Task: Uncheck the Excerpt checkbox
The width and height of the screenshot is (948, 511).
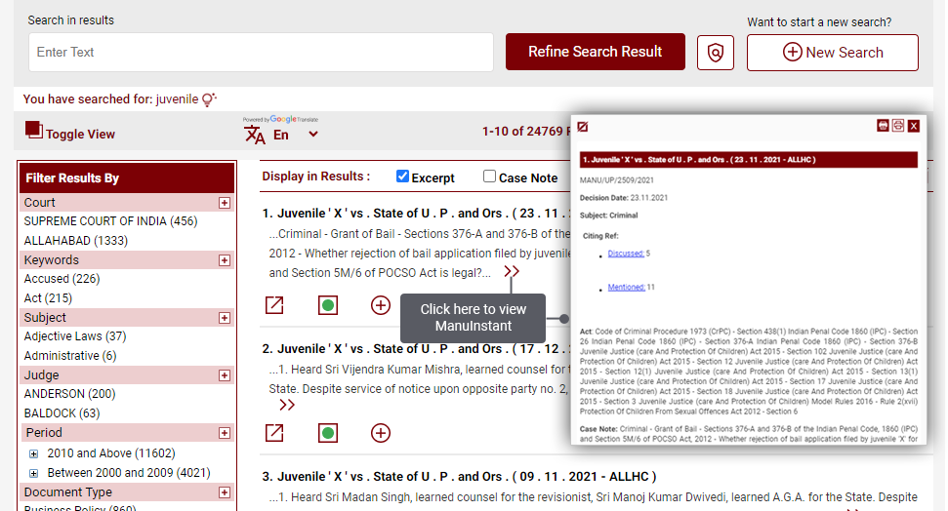Action: pos(402,177)
